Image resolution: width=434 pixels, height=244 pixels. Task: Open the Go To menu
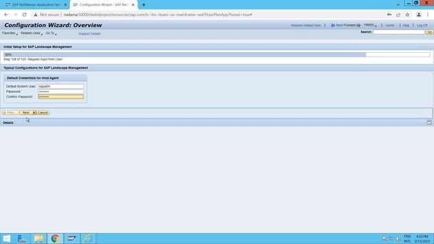pos(51,33)
